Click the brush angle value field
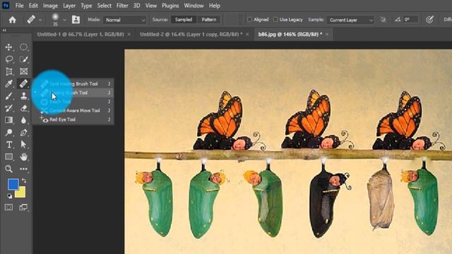The width and height of the screenshot is (452, 254). click(x=410, y=20)
